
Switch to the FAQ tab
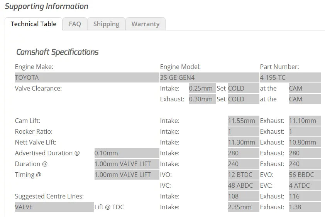pos(75,24)
